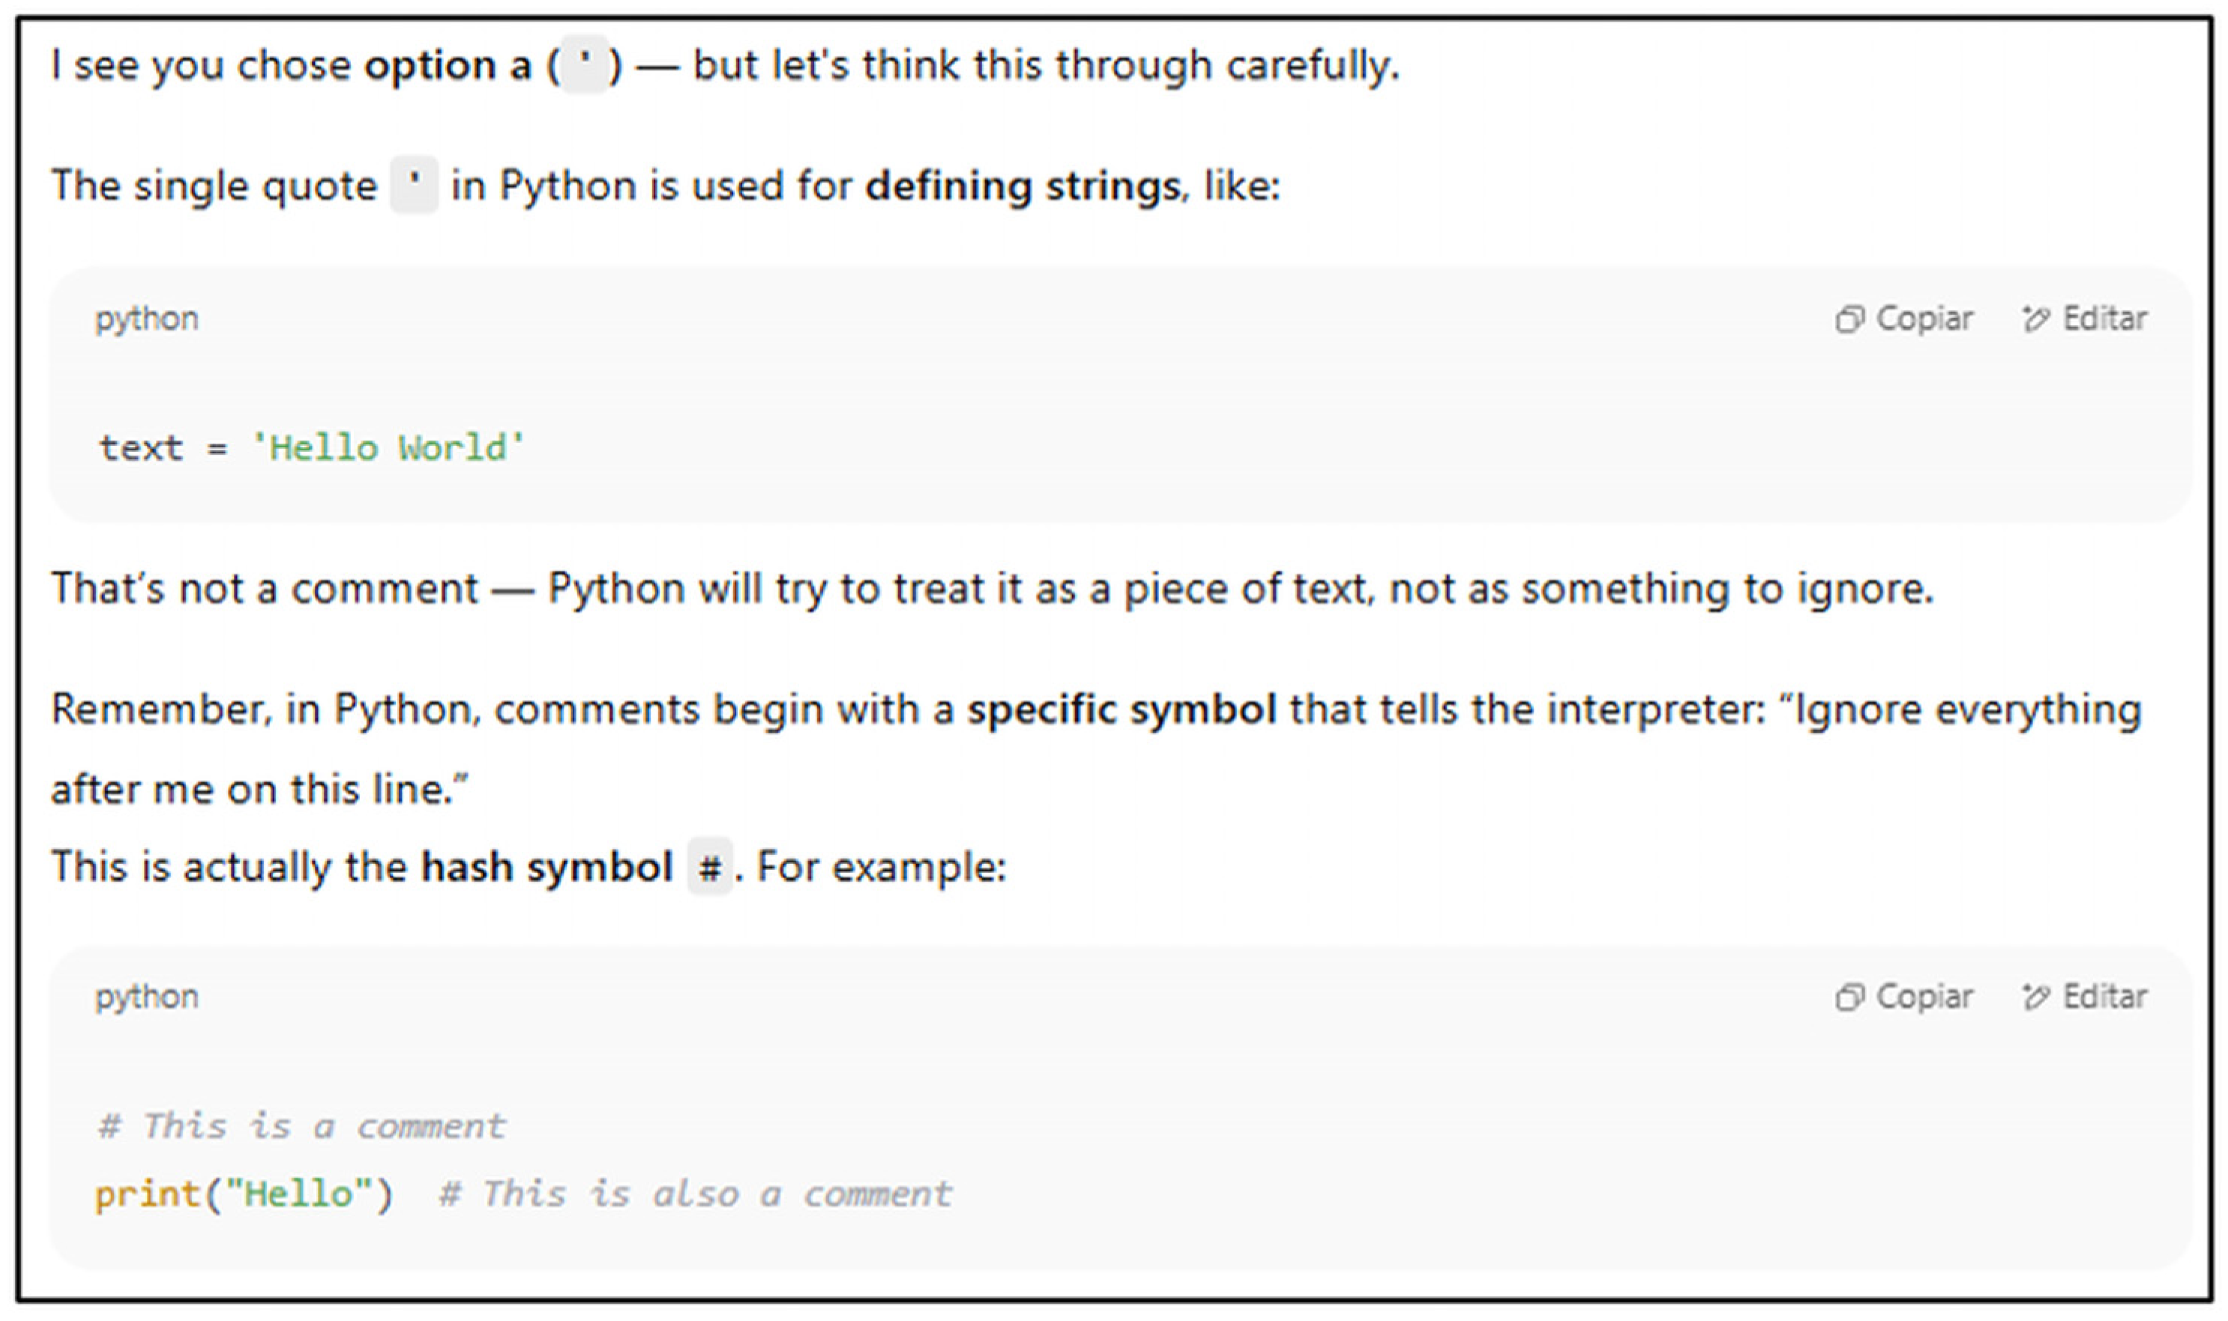Click the code line text = 'Hello World'
This screenshot has width=2228, height=1321.
pyautogui.click(x=312, y=448)
